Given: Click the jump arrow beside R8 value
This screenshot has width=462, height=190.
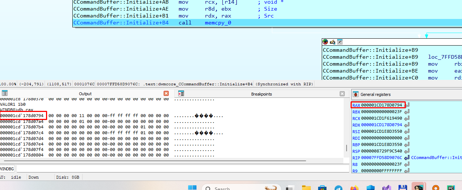Looking at the screenshot, I should tap(407, 164).
